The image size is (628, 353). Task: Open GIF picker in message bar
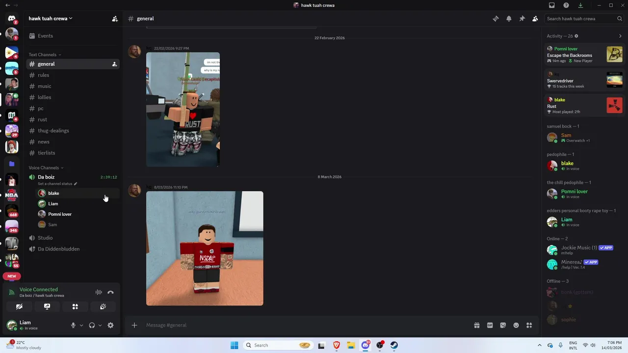[490, 325]
